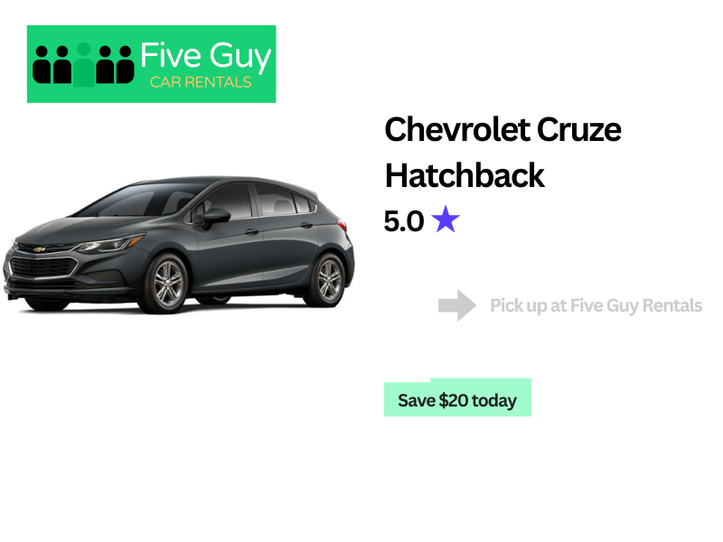The width and height of the screenshot is (723, 542).
Task: Open the Chevrolet Cruze car image
Action: tap(179, 245)
